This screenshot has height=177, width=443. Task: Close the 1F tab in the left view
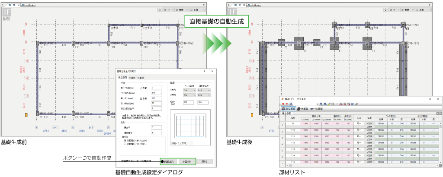[x=18, y=5]
